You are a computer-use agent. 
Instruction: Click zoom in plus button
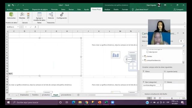point(180,98)
